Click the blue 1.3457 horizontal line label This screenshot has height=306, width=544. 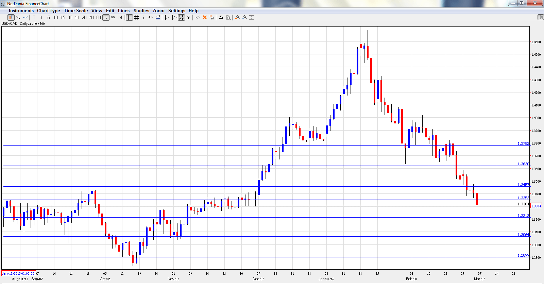(x=523, y=185)
